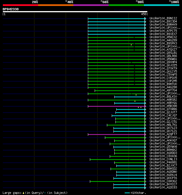Image resolution: width=182 pixels, height=195 pixels.
Task: Open hit UniRef100_A5ACX2
Action: (x=163, y=37)
